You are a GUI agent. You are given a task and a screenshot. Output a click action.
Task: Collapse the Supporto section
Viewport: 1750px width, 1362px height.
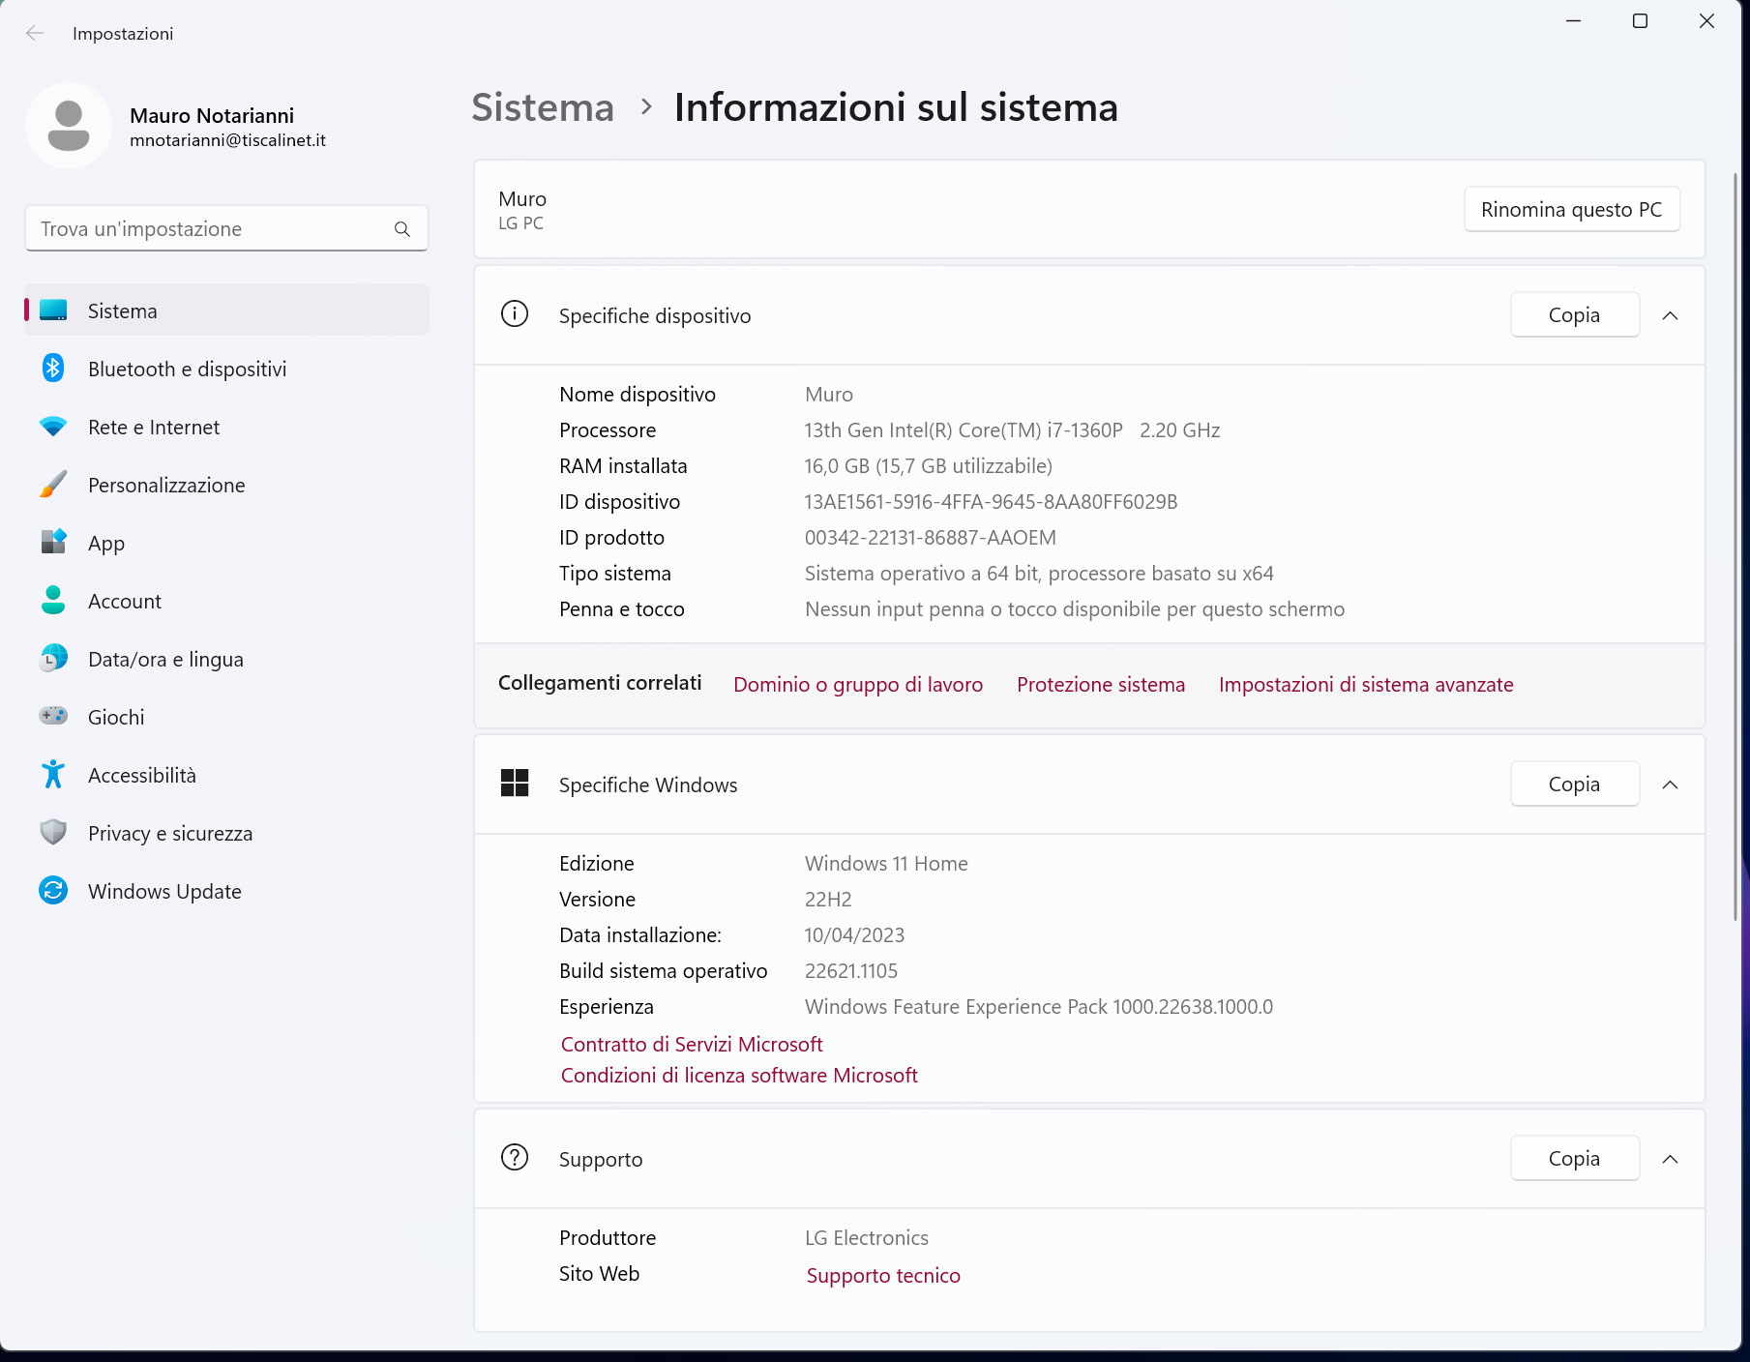point(1670,1159)
